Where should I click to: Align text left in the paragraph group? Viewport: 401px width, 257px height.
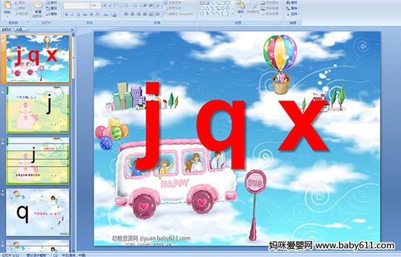click(x=126, y=14)
